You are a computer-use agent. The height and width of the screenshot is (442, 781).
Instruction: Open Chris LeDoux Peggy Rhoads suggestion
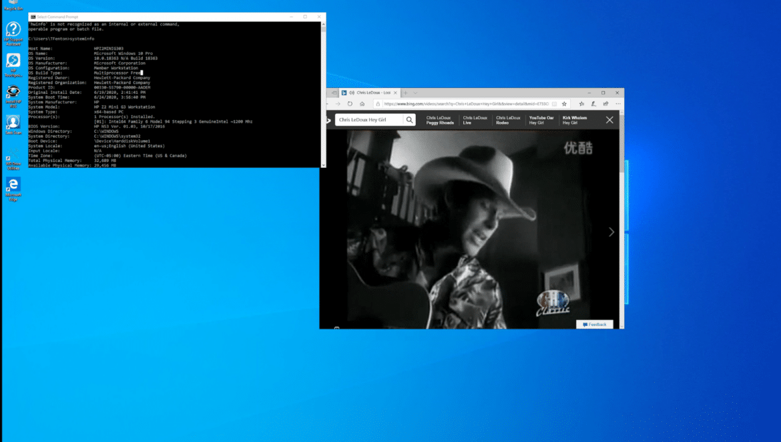pyautogui.click(x=440, y=120)
